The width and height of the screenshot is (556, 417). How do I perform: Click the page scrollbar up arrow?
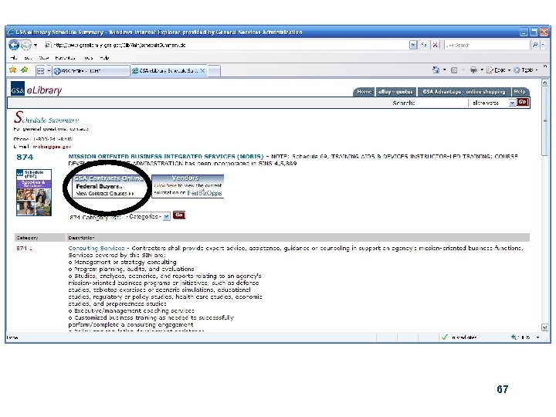(545, 83)
